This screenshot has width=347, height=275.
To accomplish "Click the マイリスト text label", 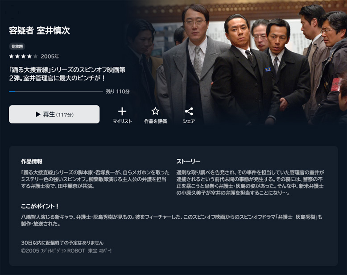I will point(122,121).
